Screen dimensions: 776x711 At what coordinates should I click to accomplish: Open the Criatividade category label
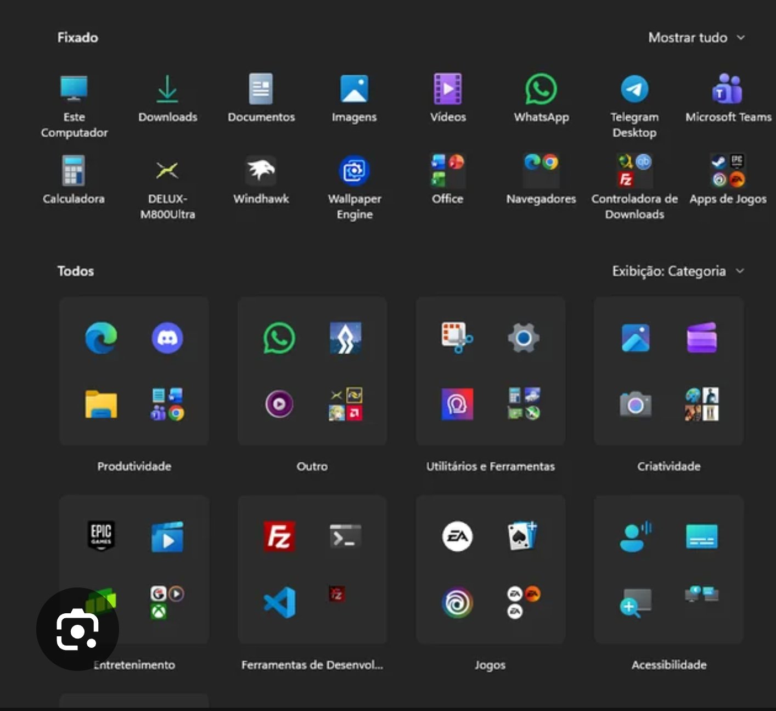point(668,466)
